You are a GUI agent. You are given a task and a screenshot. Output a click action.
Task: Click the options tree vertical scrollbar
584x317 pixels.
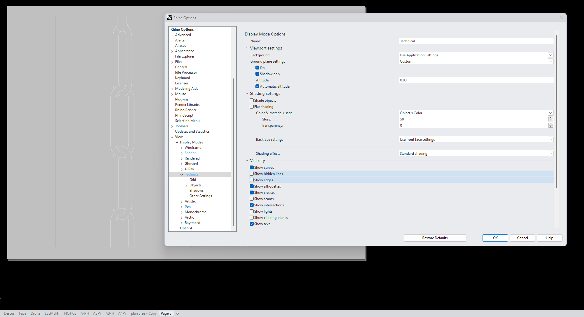(234, 152)
